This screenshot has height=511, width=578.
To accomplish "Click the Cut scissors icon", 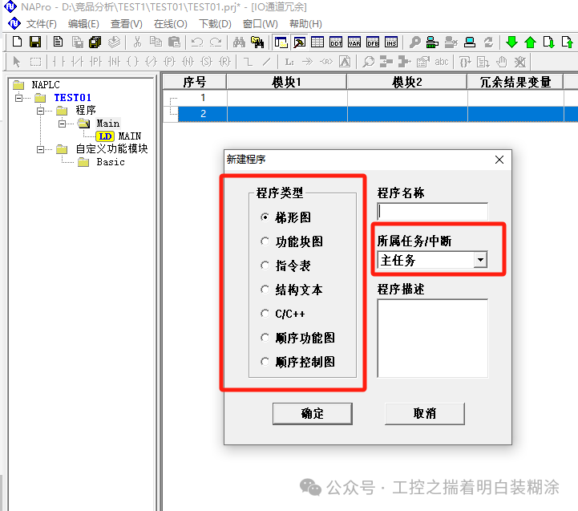I will point(137,42).
